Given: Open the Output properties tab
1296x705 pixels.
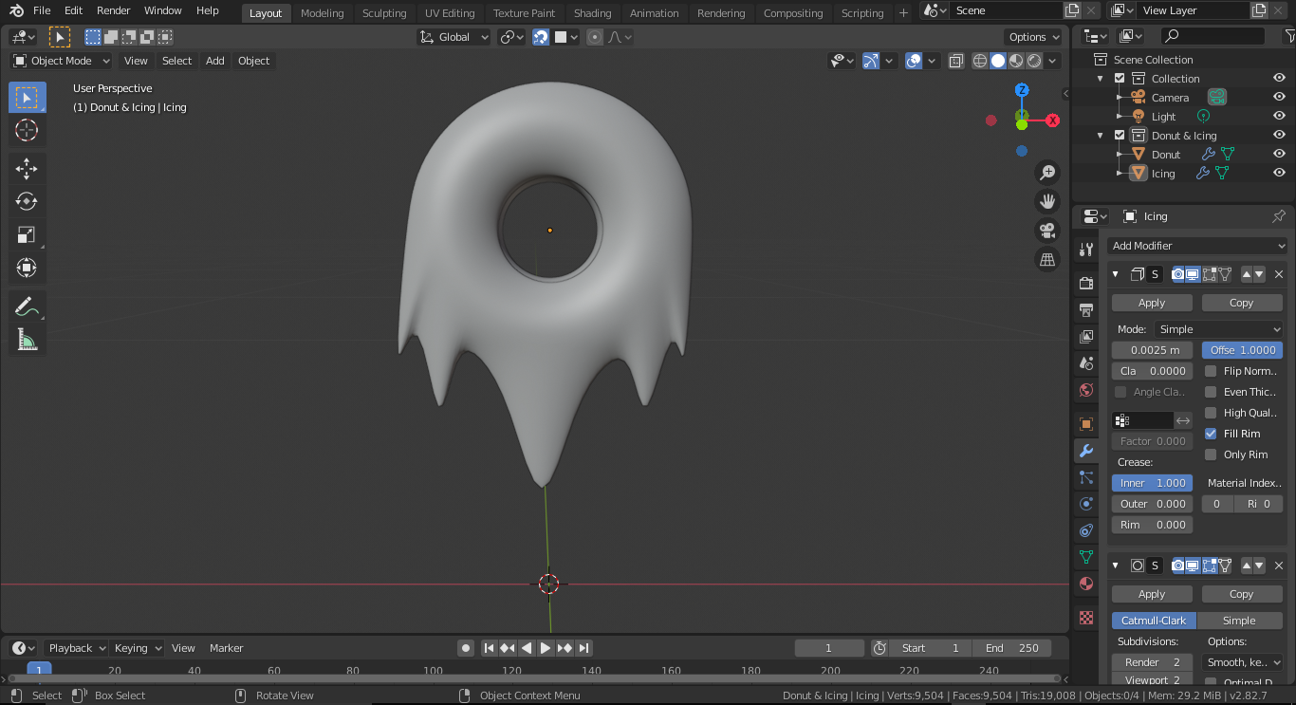Looking at the screenshot, I should [x=1087, y=309].
